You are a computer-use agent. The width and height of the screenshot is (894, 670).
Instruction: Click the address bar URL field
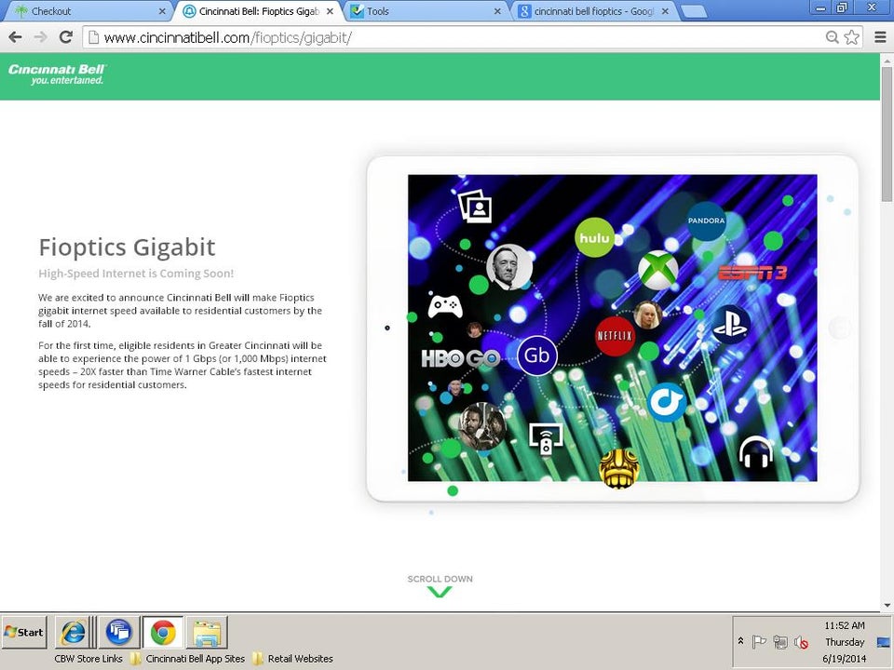pos(456,37)
